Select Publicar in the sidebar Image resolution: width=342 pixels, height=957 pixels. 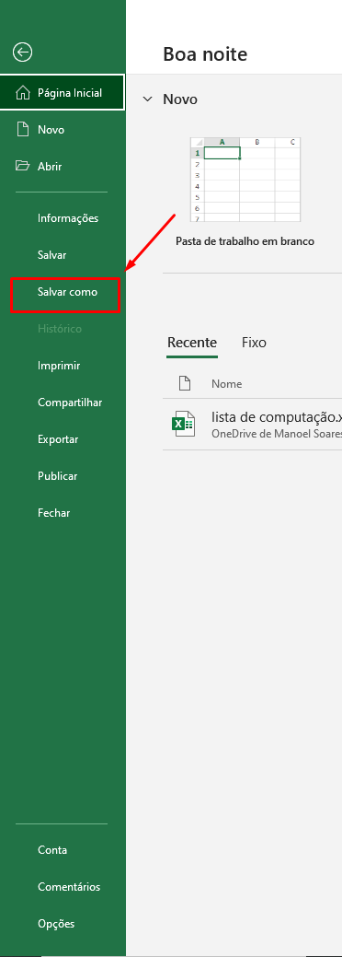click(x=57, y=476)
